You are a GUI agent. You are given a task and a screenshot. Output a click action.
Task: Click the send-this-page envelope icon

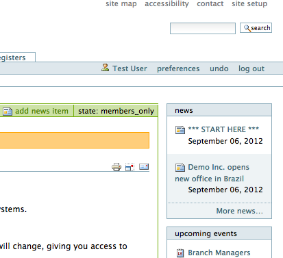144,167
